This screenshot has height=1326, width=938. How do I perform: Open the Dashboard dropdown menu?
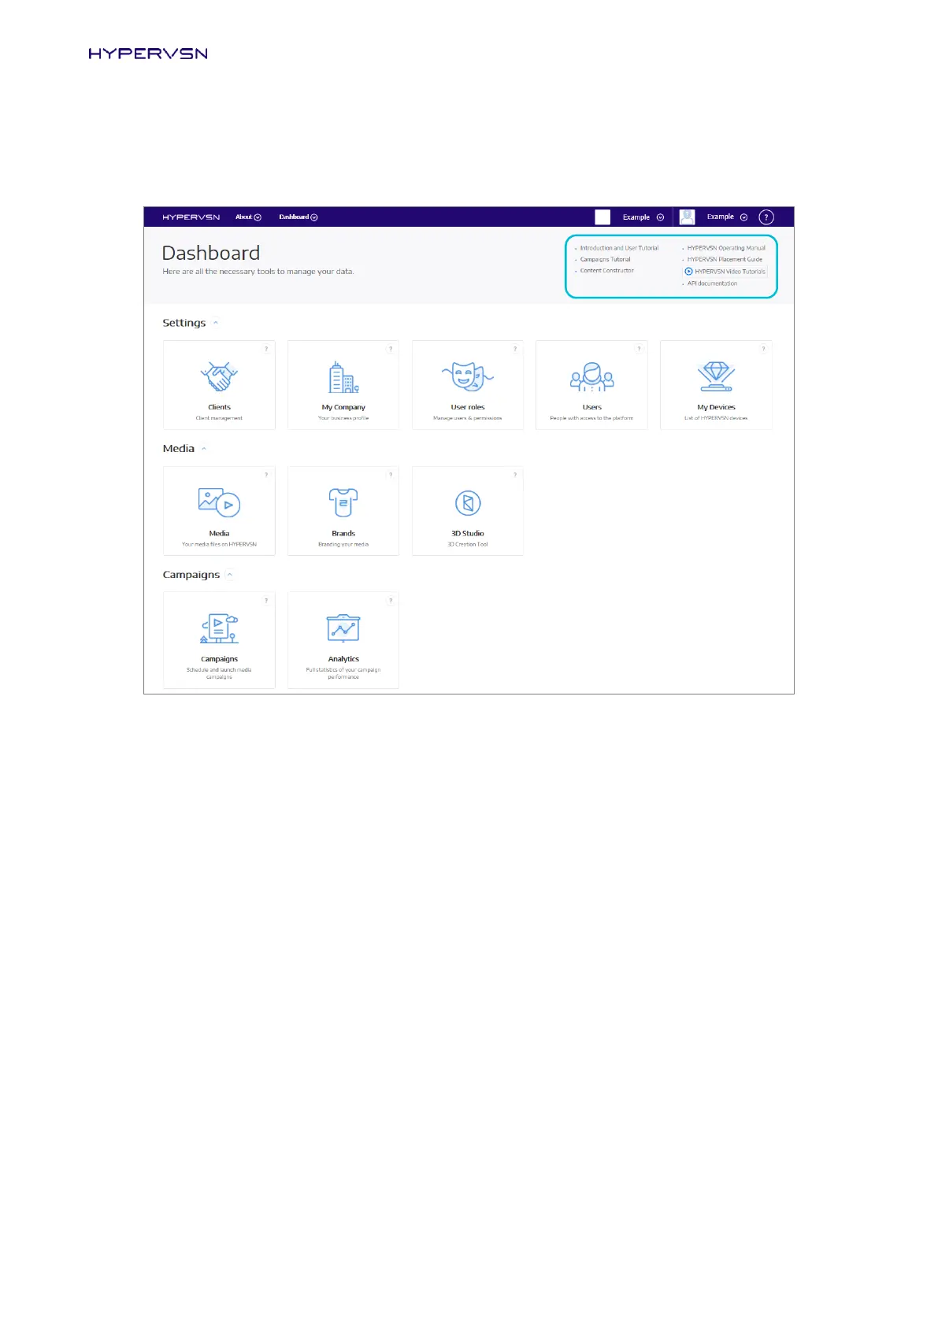[298, 217]
